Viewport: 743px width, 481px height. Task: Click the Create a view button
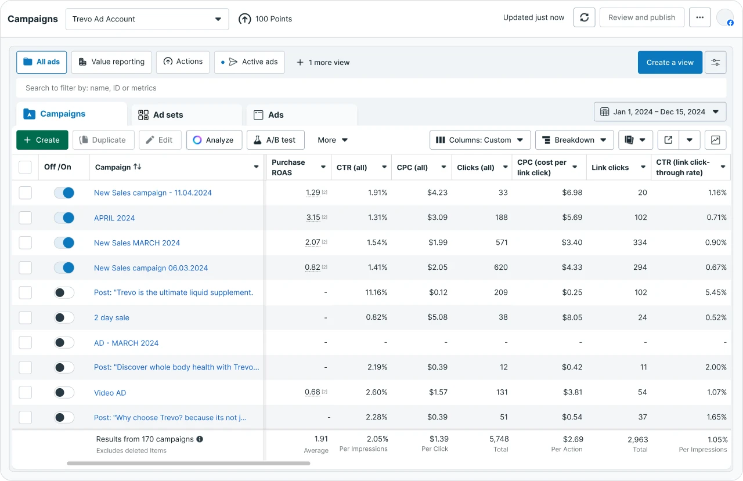(670, 63)
